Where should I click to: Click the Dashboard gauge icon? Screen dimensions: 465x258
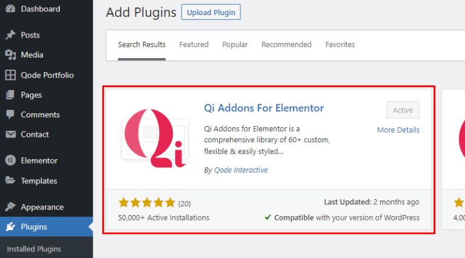(x=10, y=9)
